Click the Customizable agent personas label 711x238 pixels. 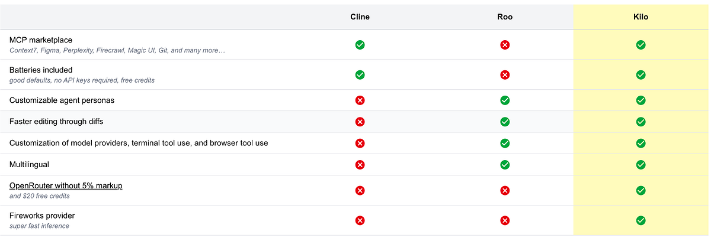click(62, 100)
